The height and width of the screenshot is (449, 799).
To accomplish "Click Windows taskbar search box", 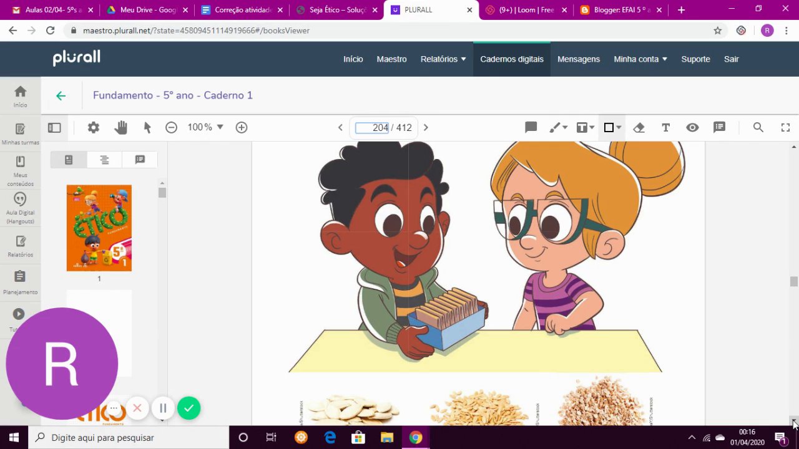I will (x=129, y=437).
